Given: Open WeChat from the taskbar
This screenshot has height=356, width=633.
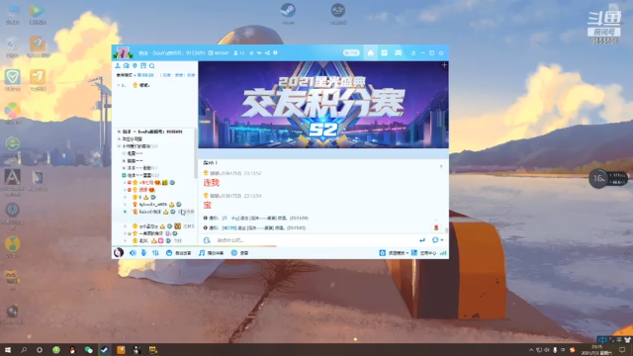Looking at the screenshot, I should 88,350.
